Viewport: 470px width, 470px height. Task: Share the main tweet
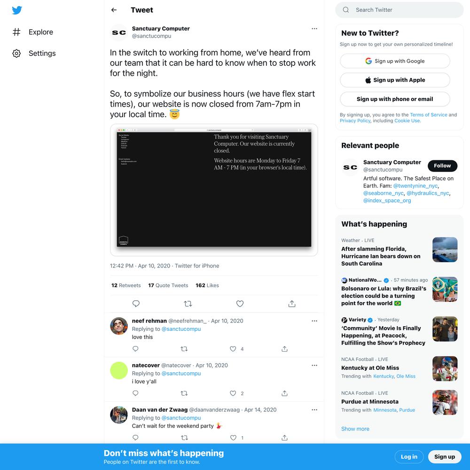(292, 304)
